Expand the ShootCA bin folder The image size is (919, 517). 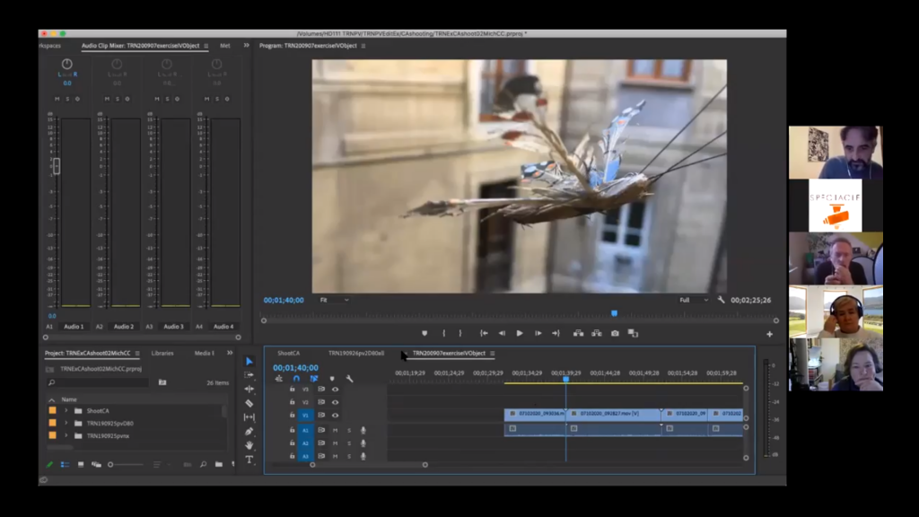coord(66,410)
